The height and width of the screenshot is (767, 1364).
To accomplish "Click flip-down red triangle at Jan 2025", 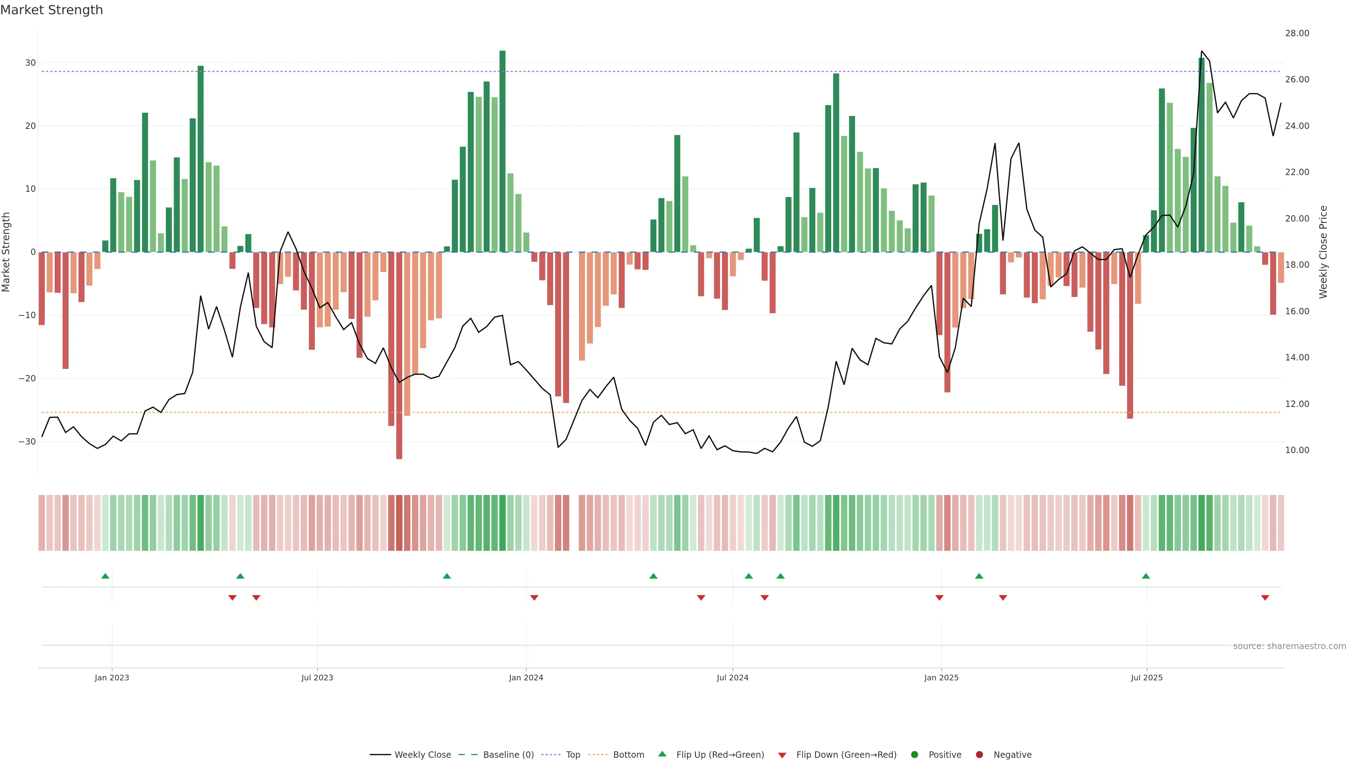I will 939,598.
